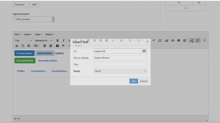Click the Cut scissors icon

pyautogui.click(x=17, y=46)
